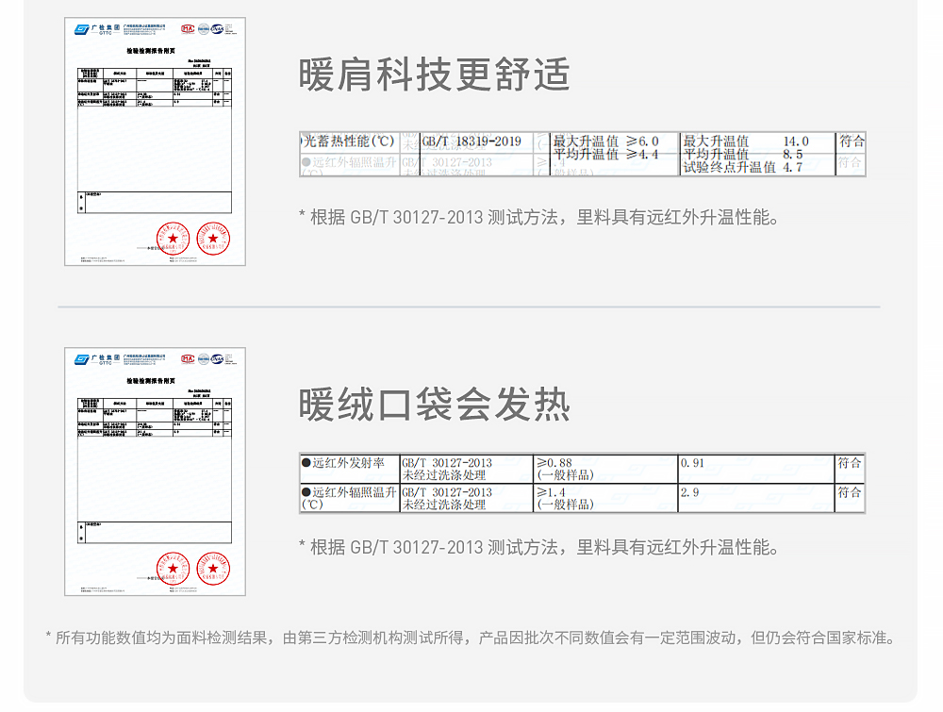
Task: Click 符合 in the 光蓄热性能 row
Action: click(x=852, y=141)
